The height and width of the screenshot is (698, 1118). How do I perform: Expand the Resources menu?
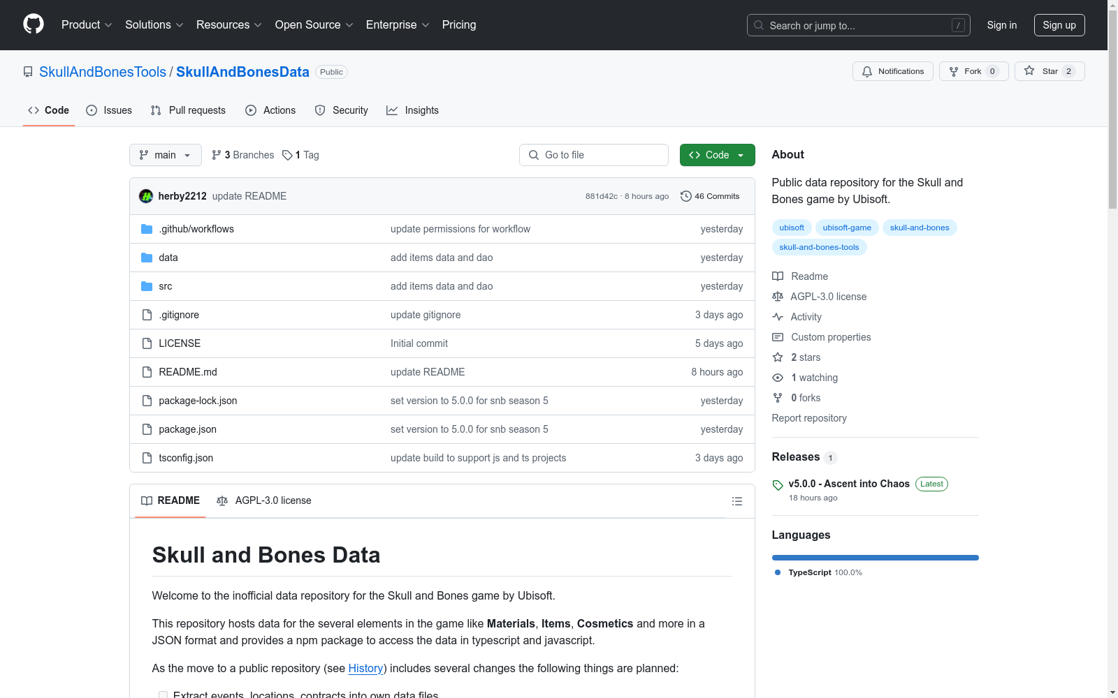click(229, 25)
